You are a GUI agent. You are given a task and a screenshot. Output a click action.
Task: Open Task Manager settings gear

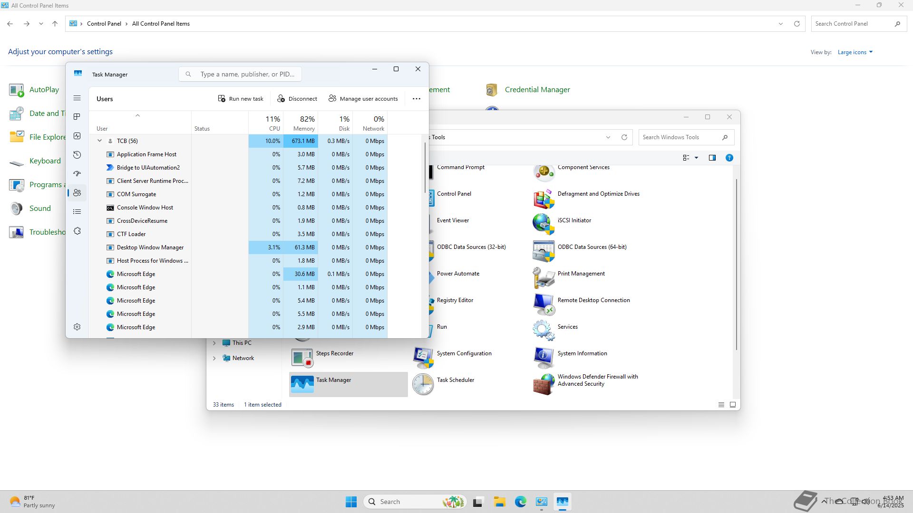[77, 327]
